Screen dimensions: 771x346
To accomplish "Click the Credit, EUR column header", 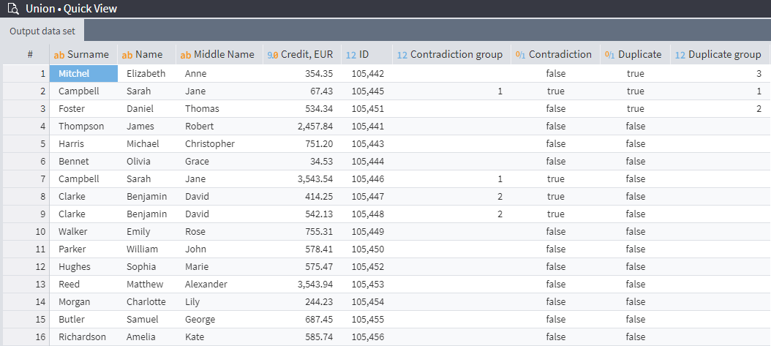I will (307, 55).
